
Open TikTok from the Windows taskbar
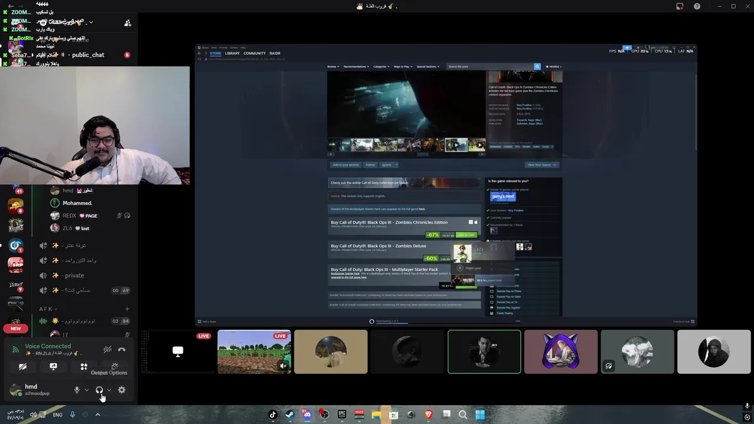pos(273,415)
